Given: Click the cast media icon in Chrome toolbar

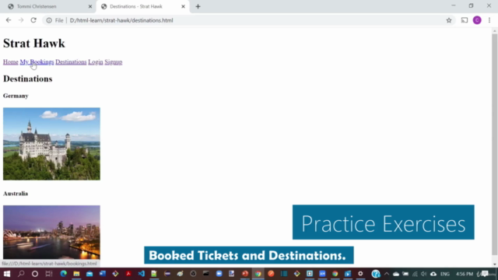Looking at the screenshot, I should [x=465, y=20].
